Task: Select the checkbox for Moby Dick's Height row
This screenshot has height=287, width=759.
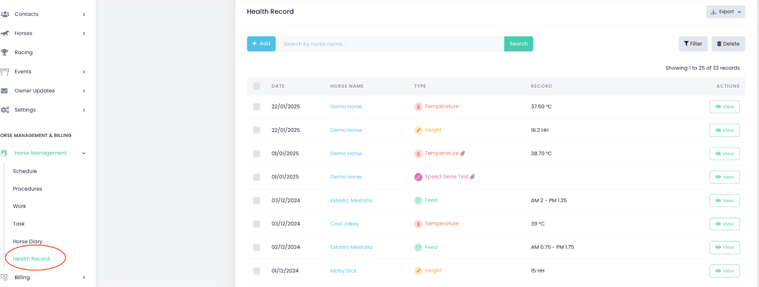Action: point(257,271)
